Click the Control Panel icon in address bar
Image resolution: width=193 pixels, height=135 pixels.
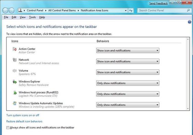coord(20,11)
